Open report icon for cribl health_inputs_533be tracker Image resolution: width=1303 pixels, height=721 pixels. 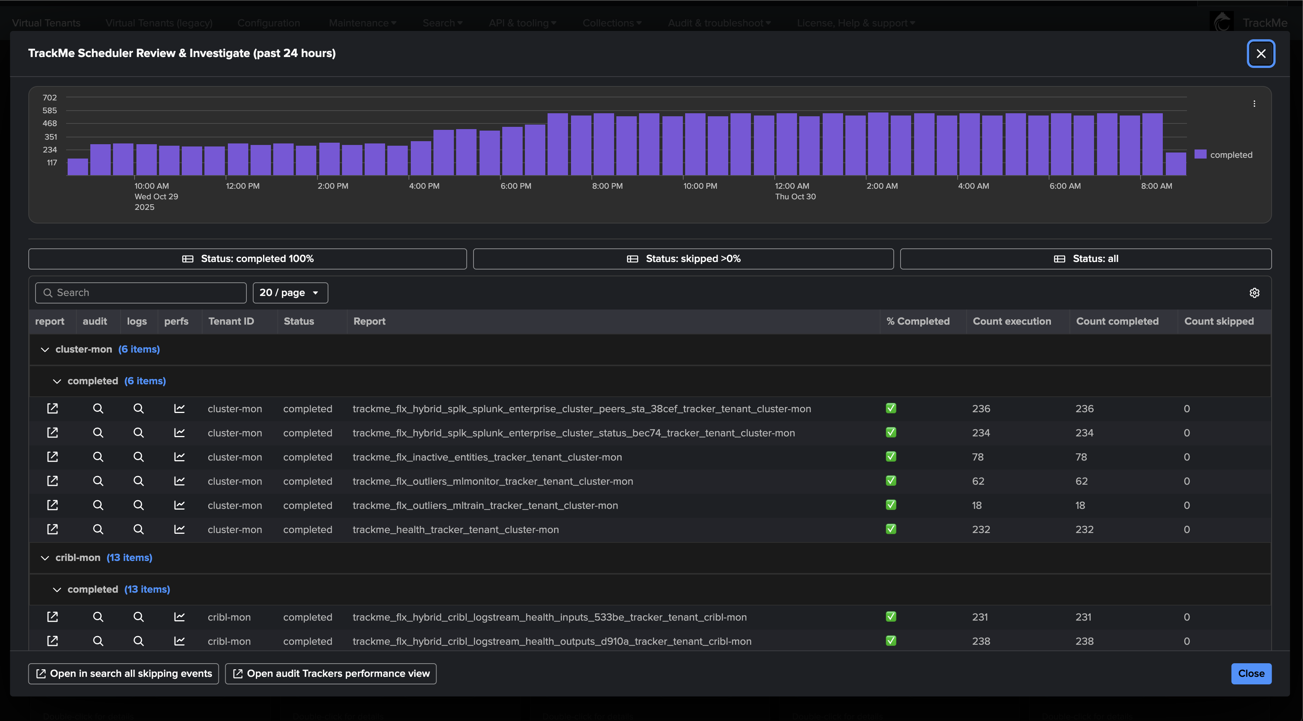coord(52,616)
